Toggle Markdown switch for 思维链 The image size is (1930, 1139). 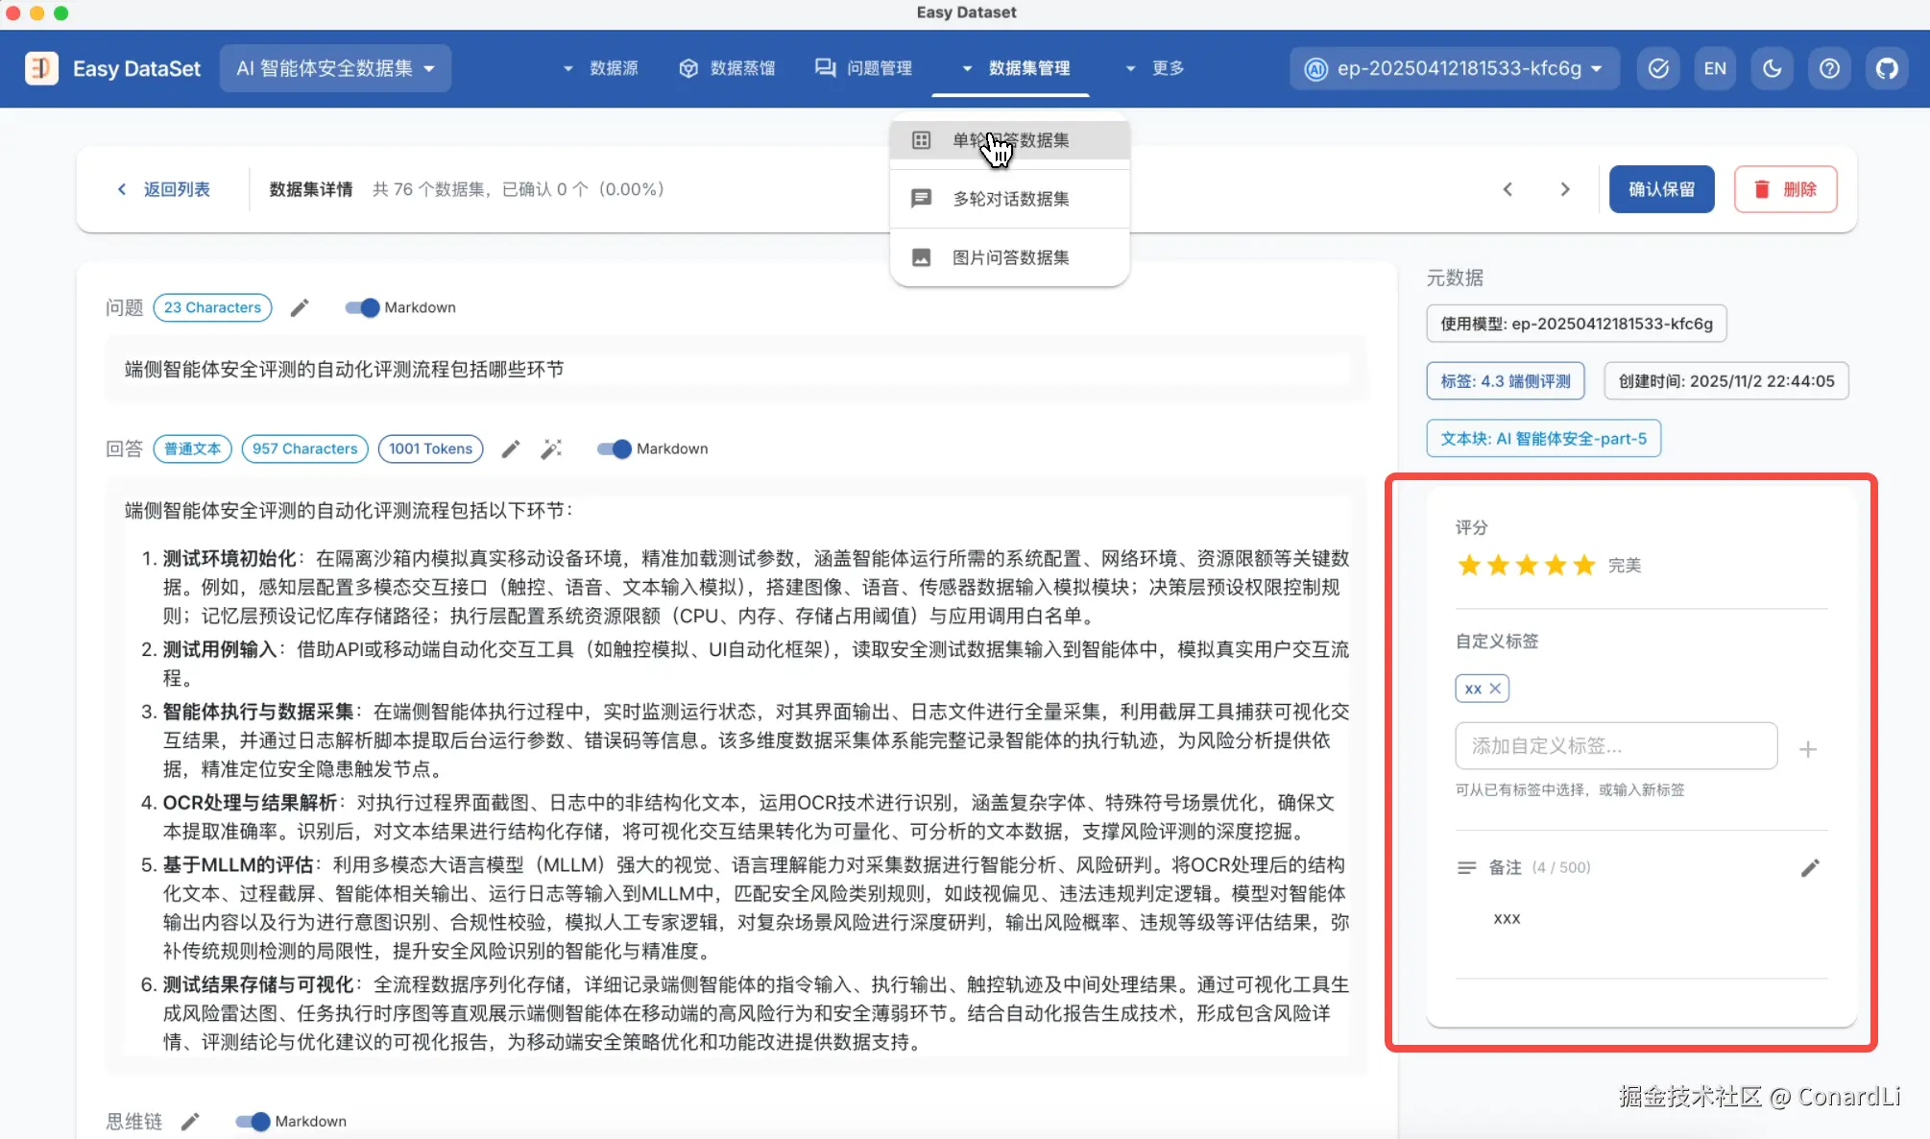point(253,1121)
